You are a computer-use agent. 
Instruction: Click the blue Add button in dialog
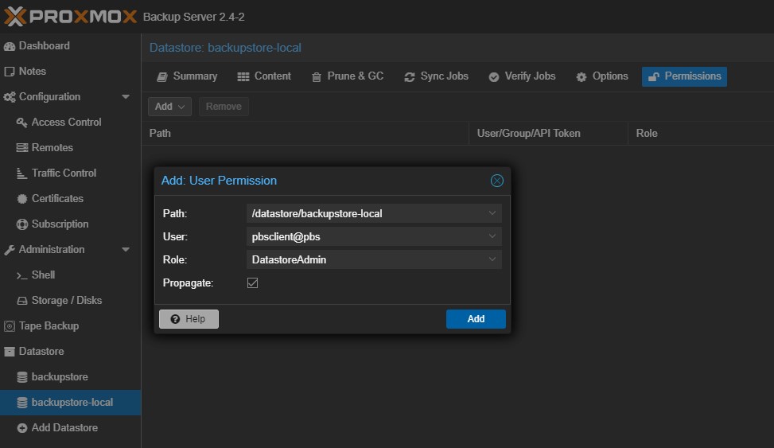pos(476,319)
